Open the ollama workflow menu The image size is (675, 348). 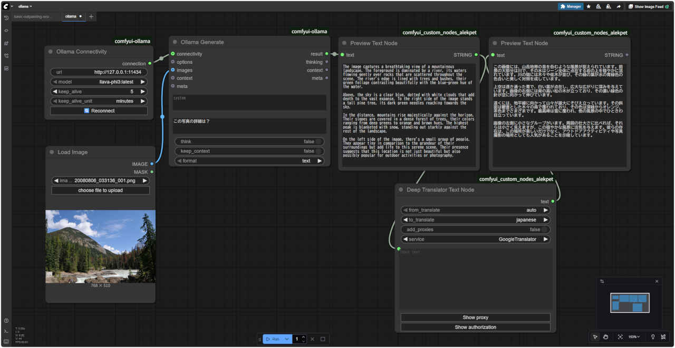(x=24, y=6)
